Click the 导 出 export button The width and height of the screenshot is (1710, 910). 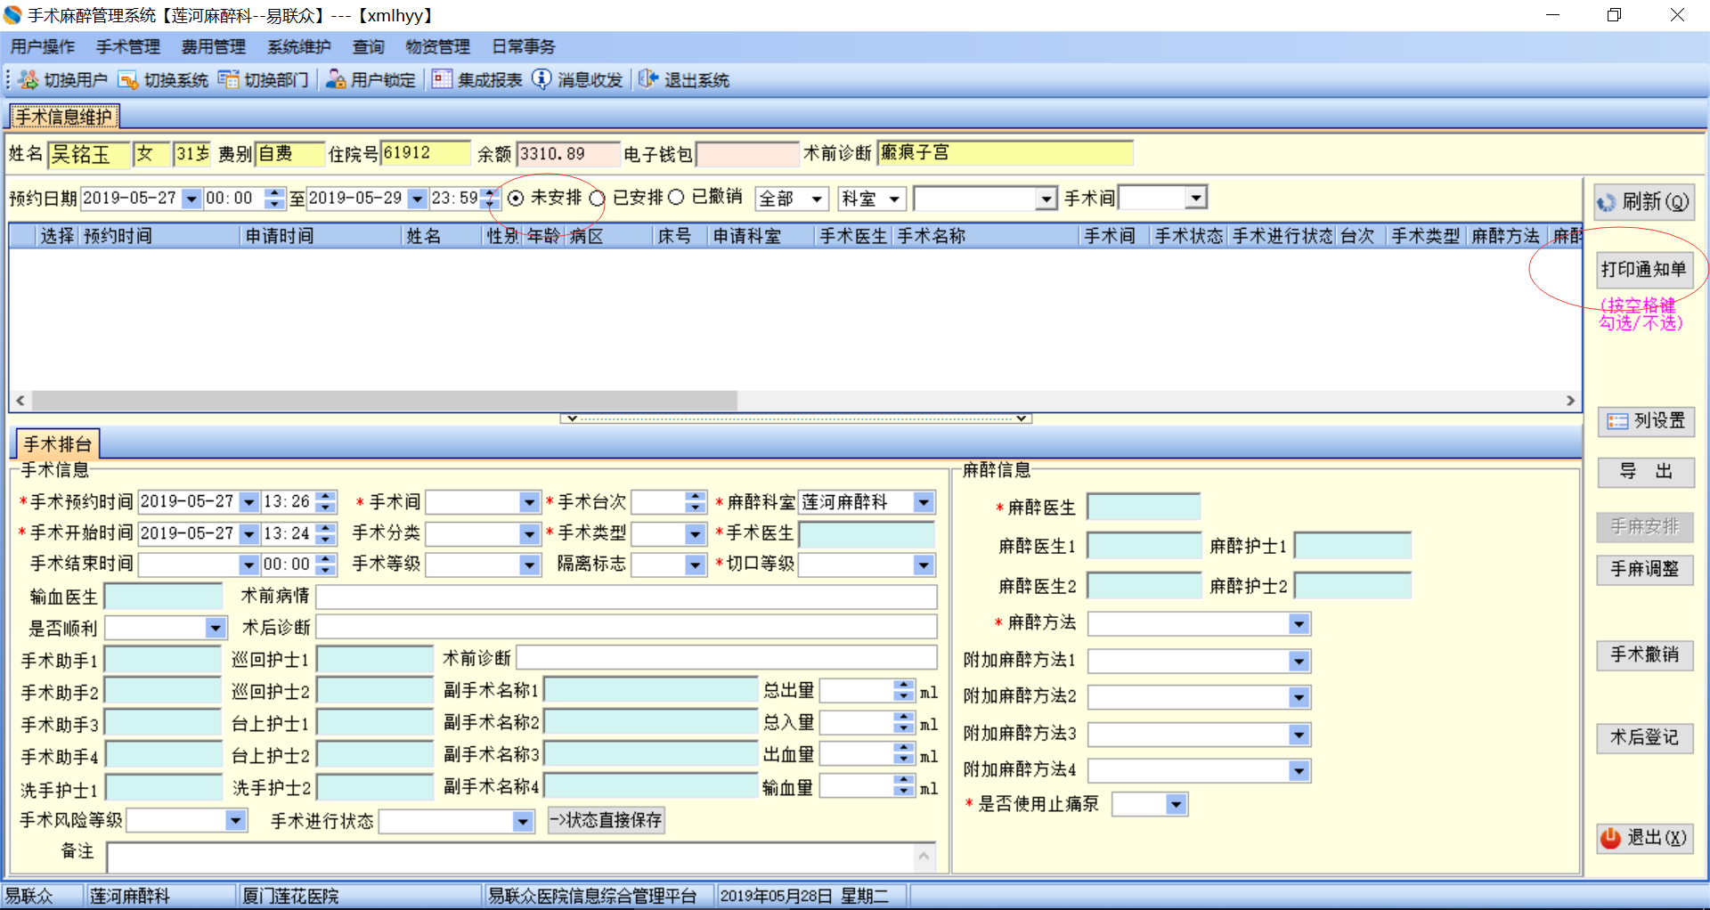pyautogui.click(x=1646, y=472)
